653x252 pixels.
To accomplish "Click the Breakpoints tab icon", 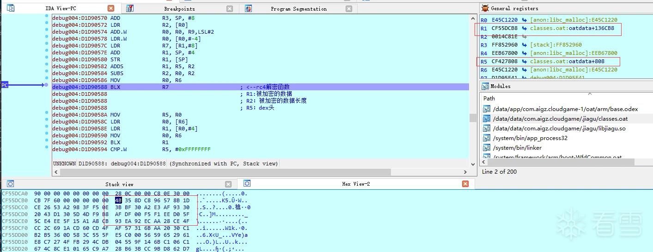I will pyautogui.click(x=130, y=8).
